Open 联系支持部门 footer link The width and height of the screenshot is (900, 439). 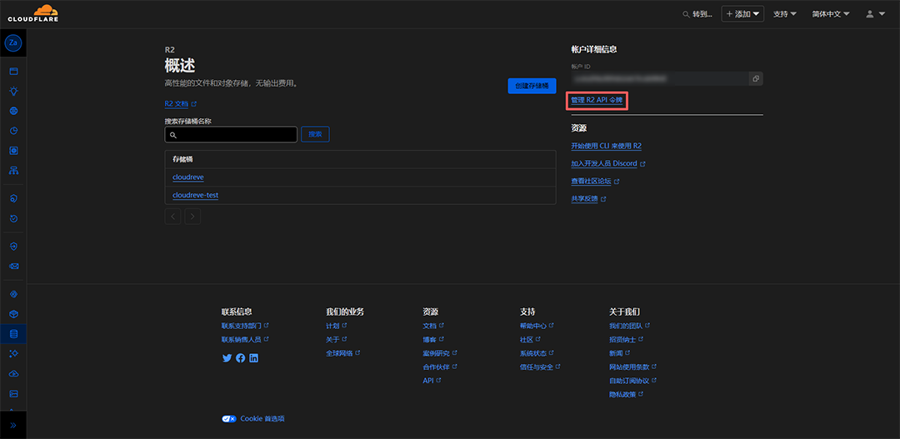[x=245, y=326]
